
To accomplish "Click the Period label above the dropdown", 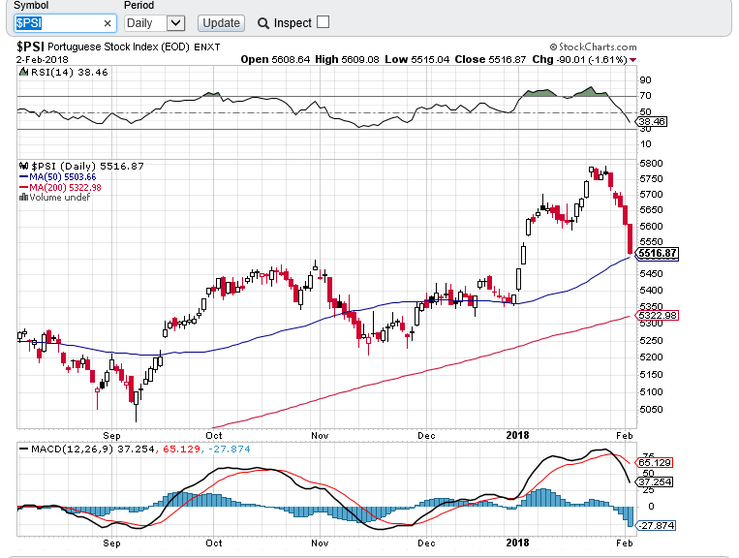I will (139, 6).
